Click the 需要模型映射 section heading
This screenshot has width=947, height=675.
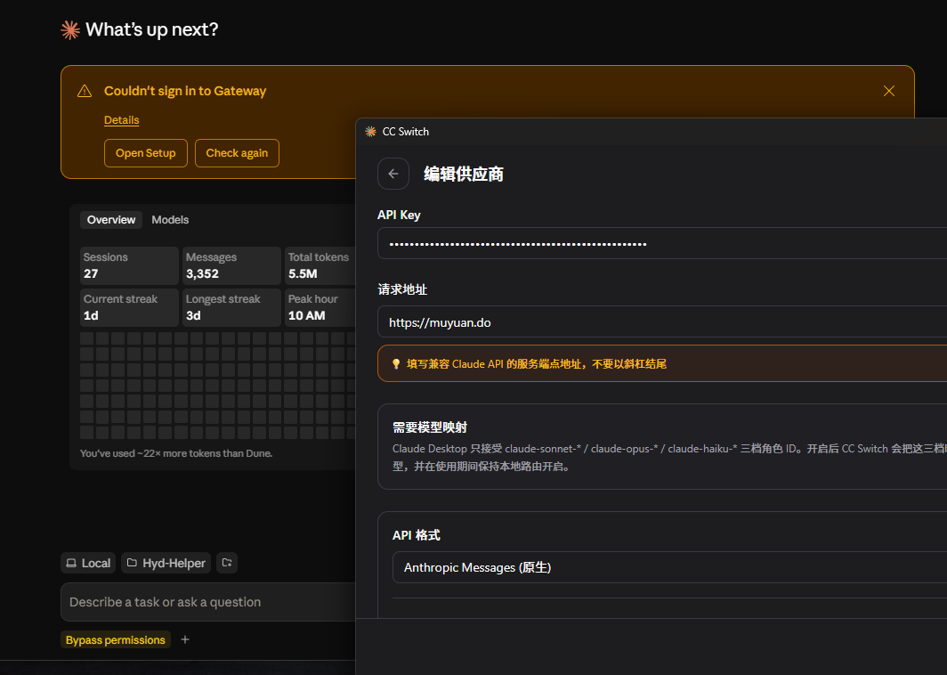point(430,427)
